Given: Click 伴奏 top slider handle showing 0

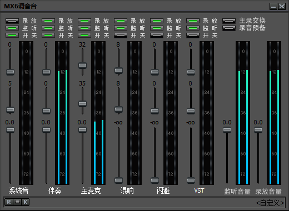Looking at the screenshot, I should point(46,72).
